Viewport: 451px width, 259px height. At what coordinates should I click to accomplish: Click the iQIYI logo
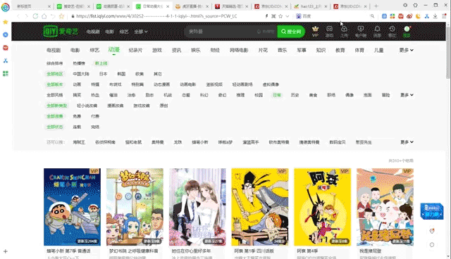pyautogui.click(x=61, y=31)
